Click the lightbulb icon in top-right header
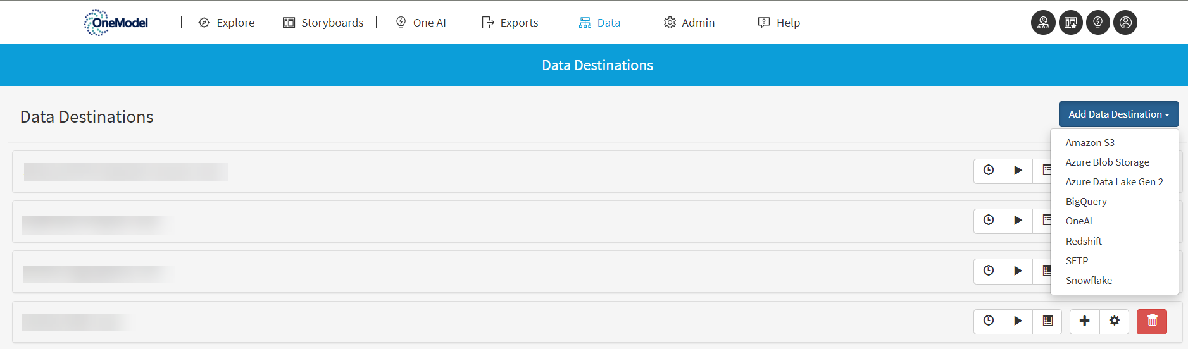 1097,23
